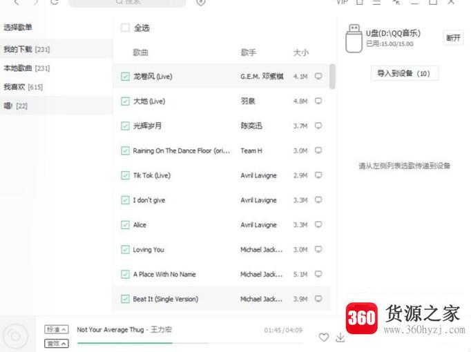The height and width of the screenshot is (352, 471).
Task: Uncheck Beat It (Single Version) checkbox
Action: (125, 299)
